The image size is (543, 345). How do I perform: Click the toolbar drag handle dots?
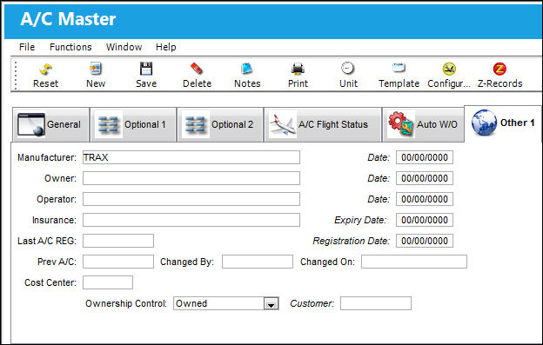pos(16,76)
